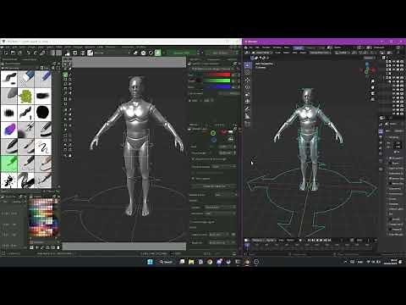Click the Open file icon in Krita toolbar

pos(13,53)
